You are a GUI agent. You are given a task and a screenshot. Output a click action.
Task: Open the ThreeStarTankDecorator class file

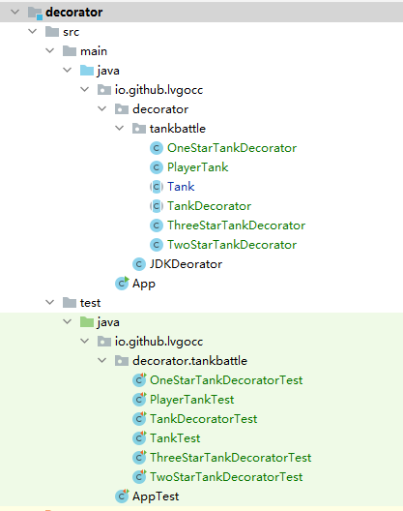(x=237, y=225)
